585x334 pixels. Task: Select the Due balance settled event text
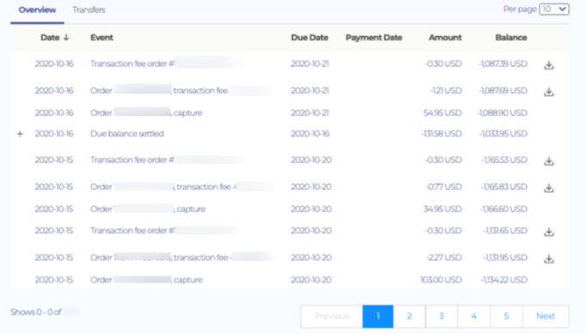tap(127, 133)
